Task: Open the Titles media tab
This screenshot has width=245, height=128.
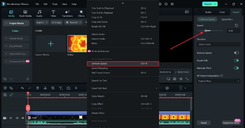Action: 53,14
